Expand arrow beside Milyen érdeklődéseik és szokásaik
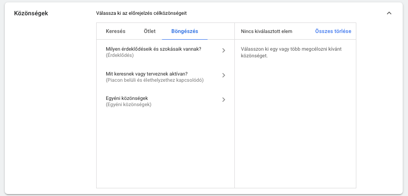Screen dimensions: 408x196 [x=223, y=50]
